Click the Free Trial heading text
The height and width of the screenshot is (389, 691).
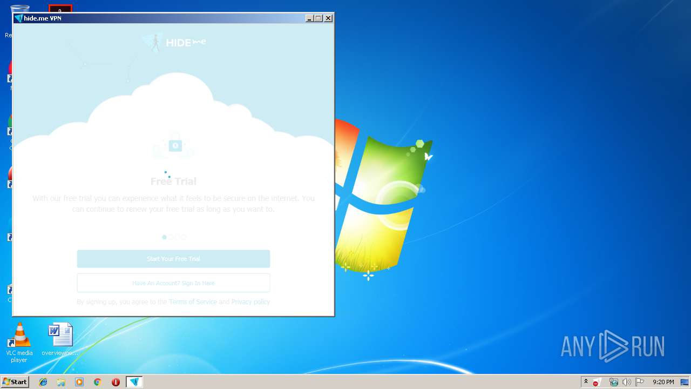(x=173, y=182)
